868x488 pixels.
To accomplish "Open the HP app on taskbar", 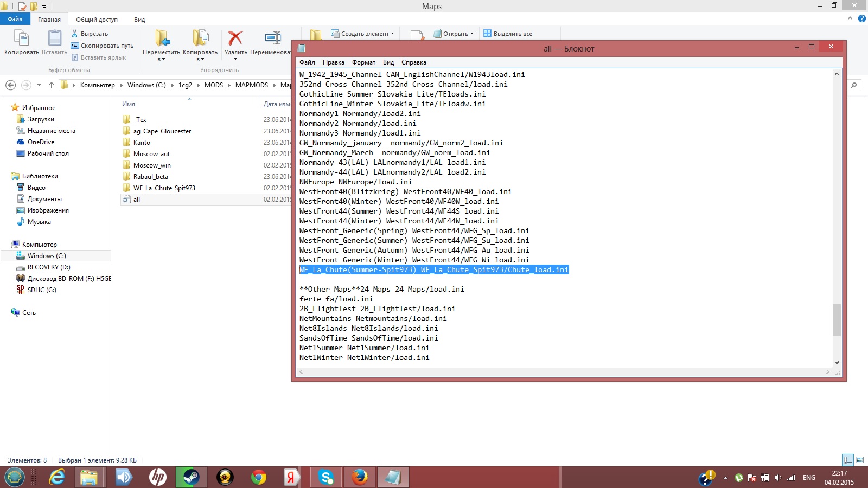I will (x=158, y=477).
